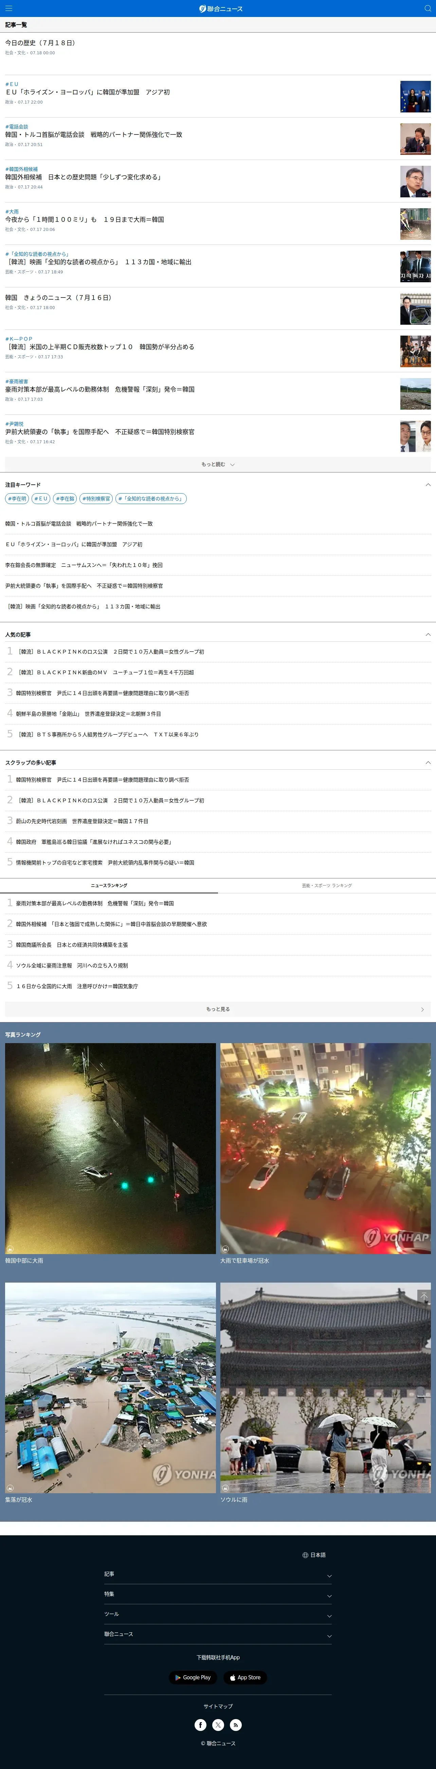The height and width of the screenshot is (1769, 436).
Task: Open the App Store download button
Action: point(245,1677)
